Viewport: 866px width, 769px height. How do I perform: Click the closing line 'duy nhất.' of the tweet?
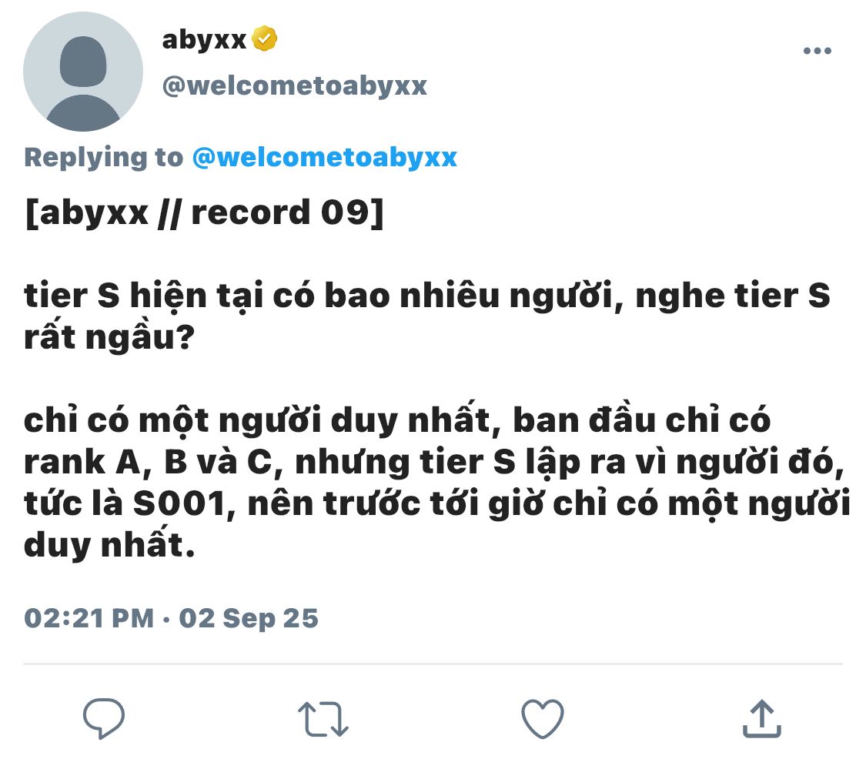point(109,545)
